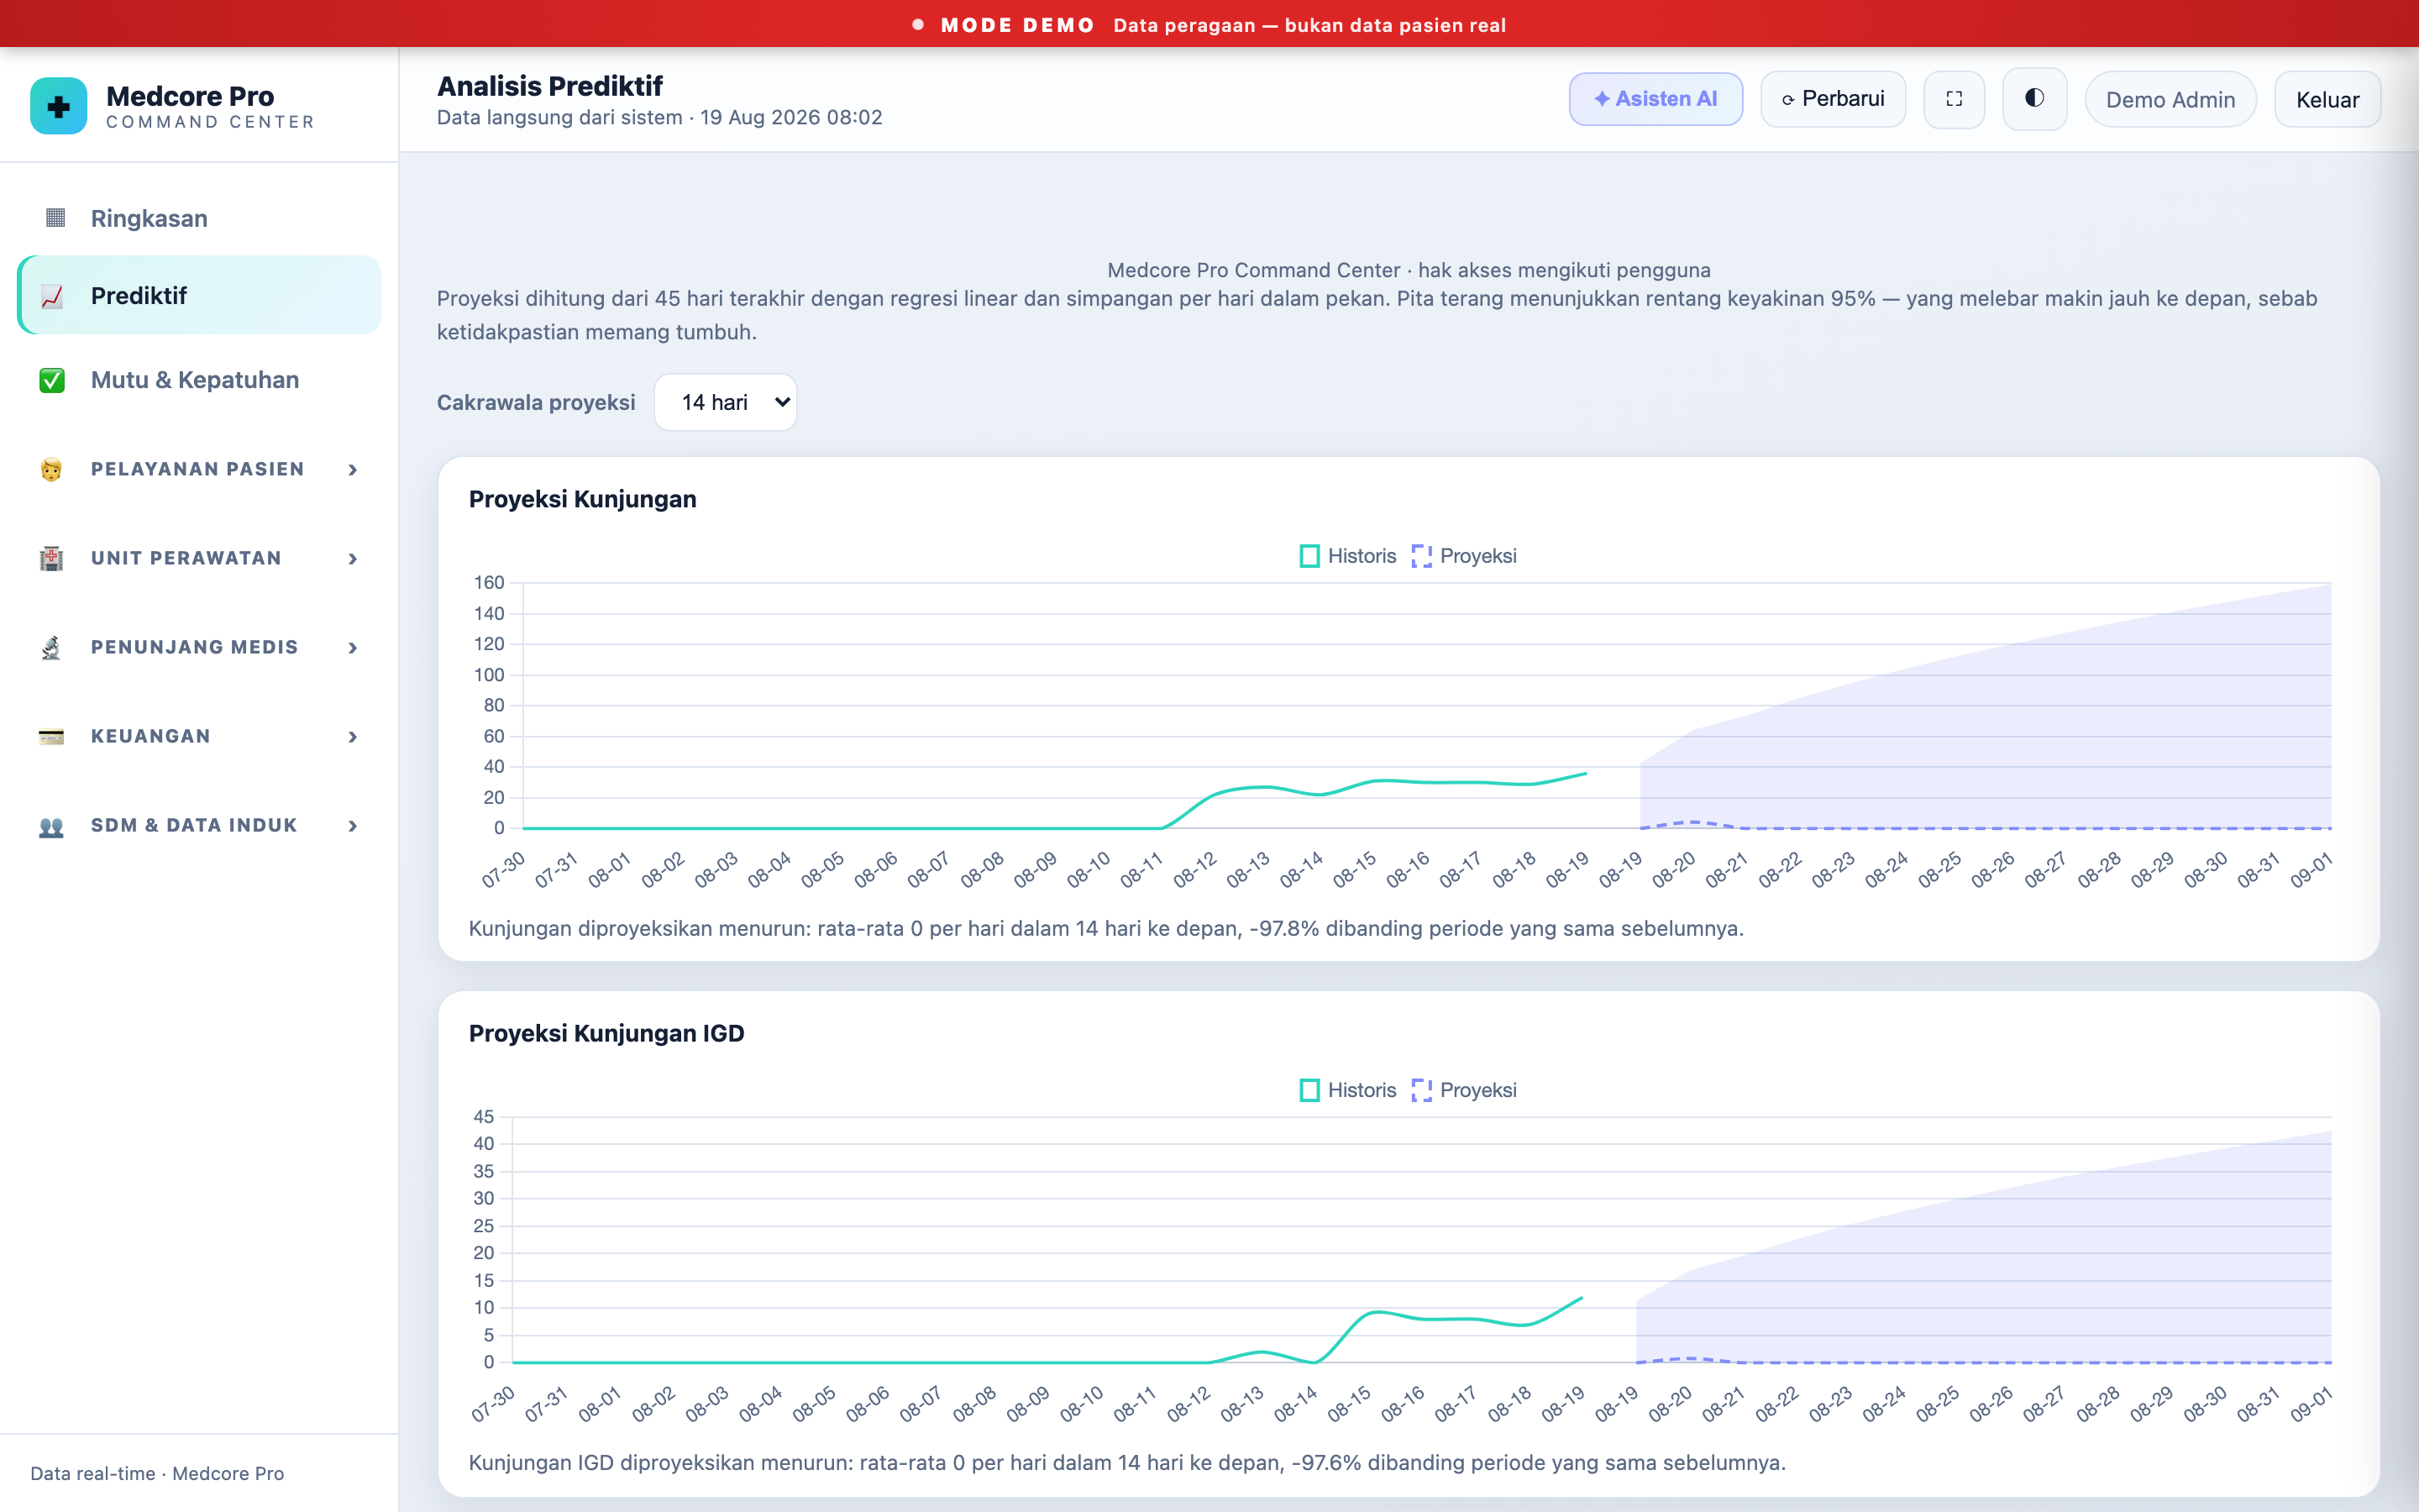Expand the Unit Perawatan section chevron

click(353, 559)
